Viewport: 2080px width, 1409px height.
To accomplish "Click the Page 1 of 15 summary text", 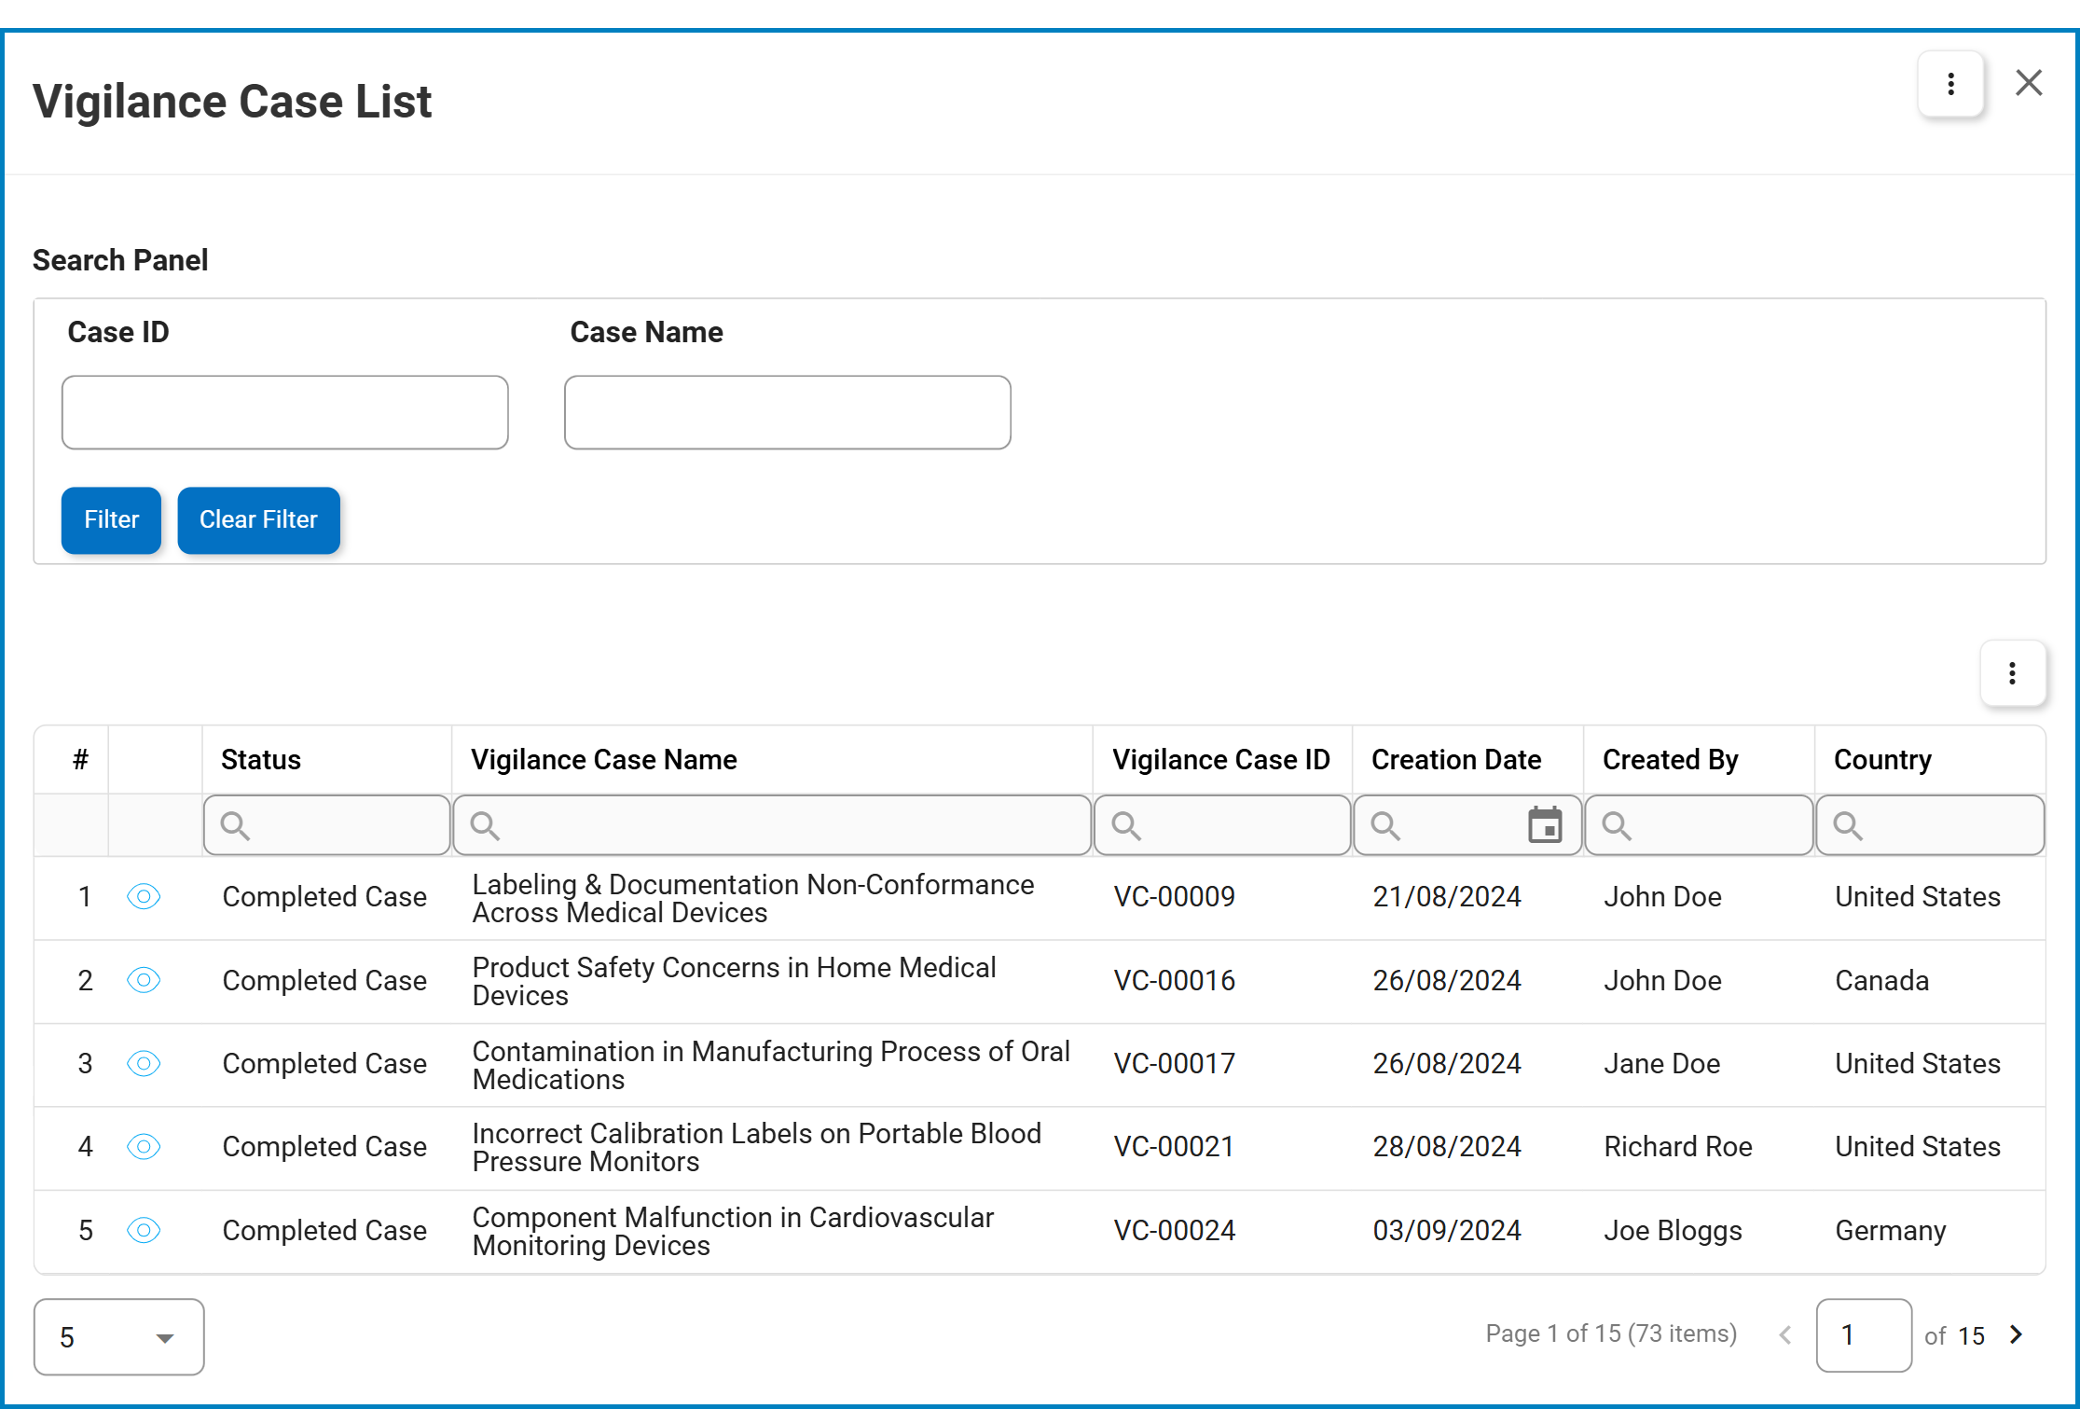I will click(x=1611, y=1333).
